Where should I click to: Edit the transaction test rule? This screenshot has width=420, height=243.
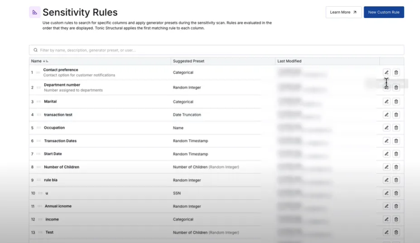pos(386,115)
